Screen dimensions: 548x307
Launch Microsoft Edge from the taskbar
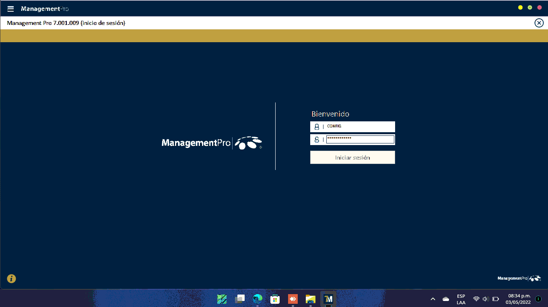tap(258, 299)
